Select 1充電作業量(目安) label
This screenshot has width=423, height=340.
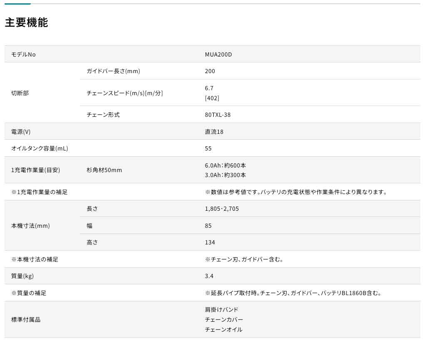pos(36,170)
